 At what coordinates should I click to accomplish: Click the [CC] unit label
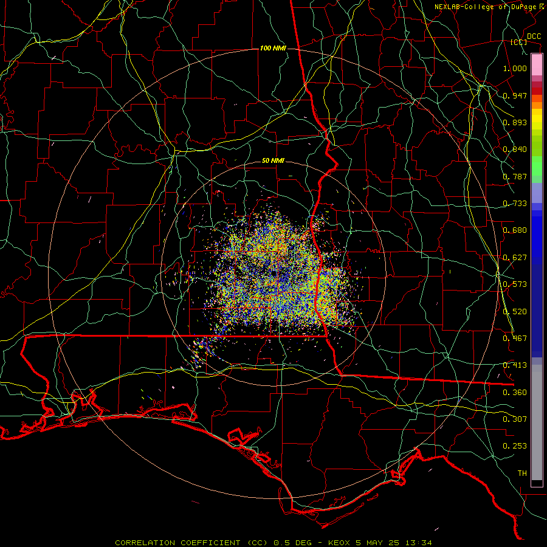click(x=518, y=42)
